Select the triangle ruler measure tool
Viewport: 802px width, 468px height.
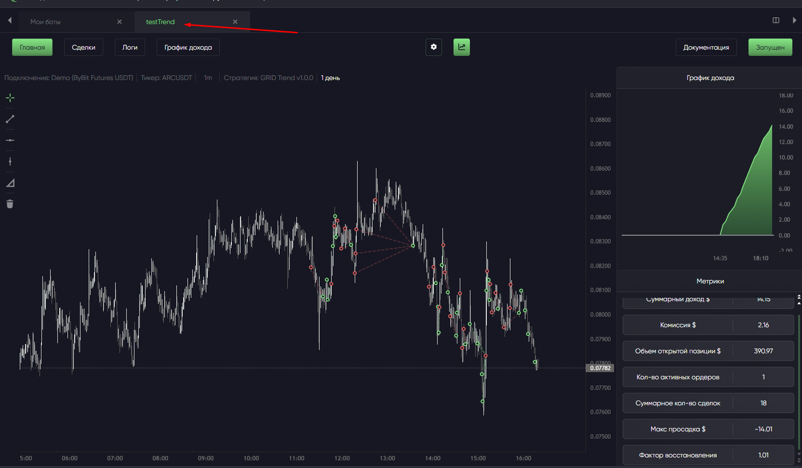tap(10, 183)
